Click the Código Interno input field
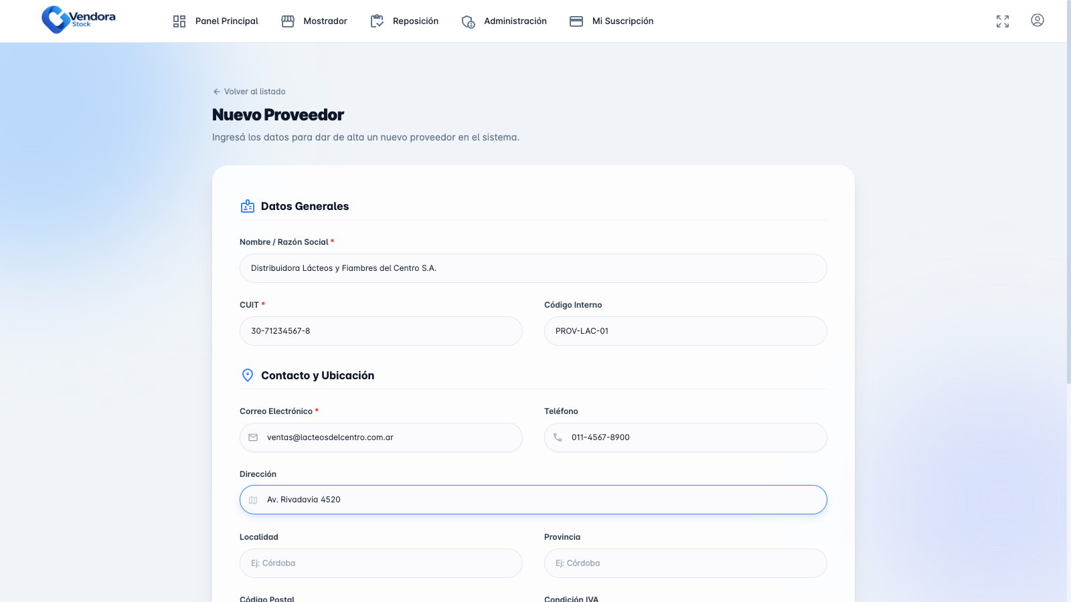The width and height of the screenshot is (1071, 602). click(685, 331)
